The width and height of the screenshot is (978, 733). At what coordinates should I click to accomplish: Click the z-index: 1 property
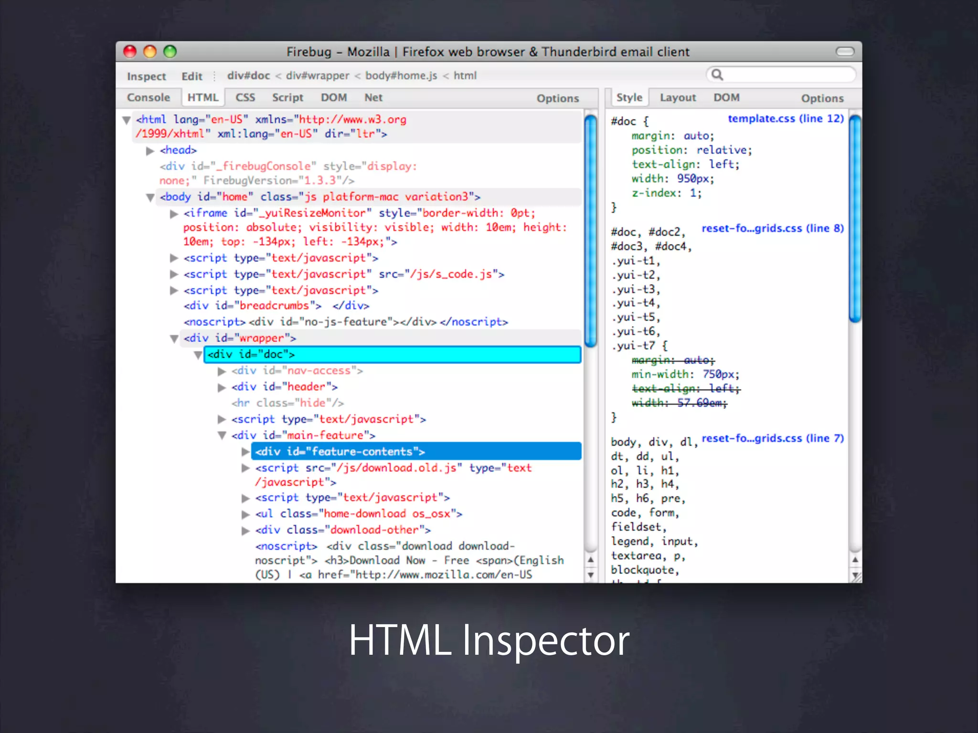(x=667, y=193)
